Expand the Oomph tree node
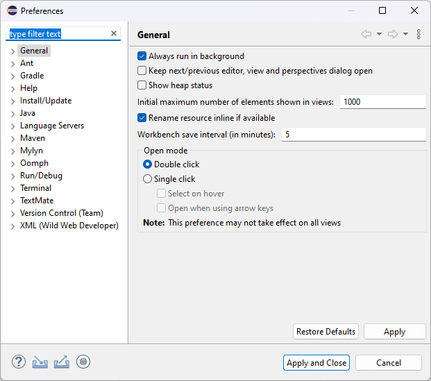Image resolution: width=431 pixels, height=381 pixels. [x=12, y=164]
